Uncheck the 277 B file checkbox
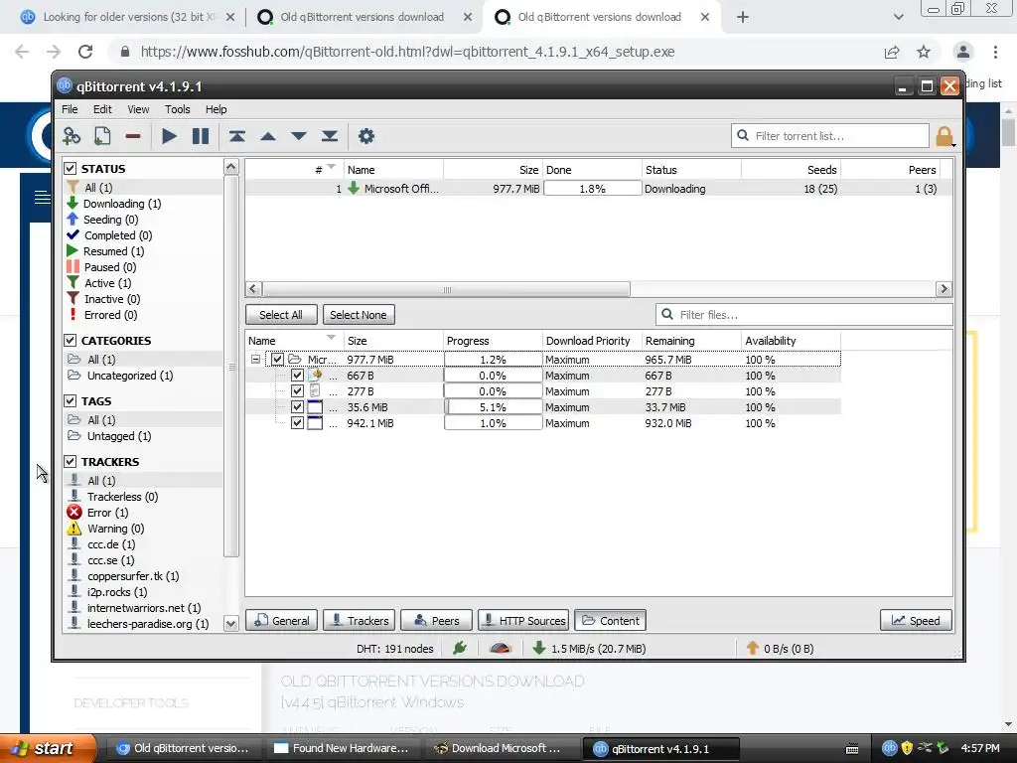The width and height of the screenshot is (1017, 763). pyautogui.click(x=297, y=391)
